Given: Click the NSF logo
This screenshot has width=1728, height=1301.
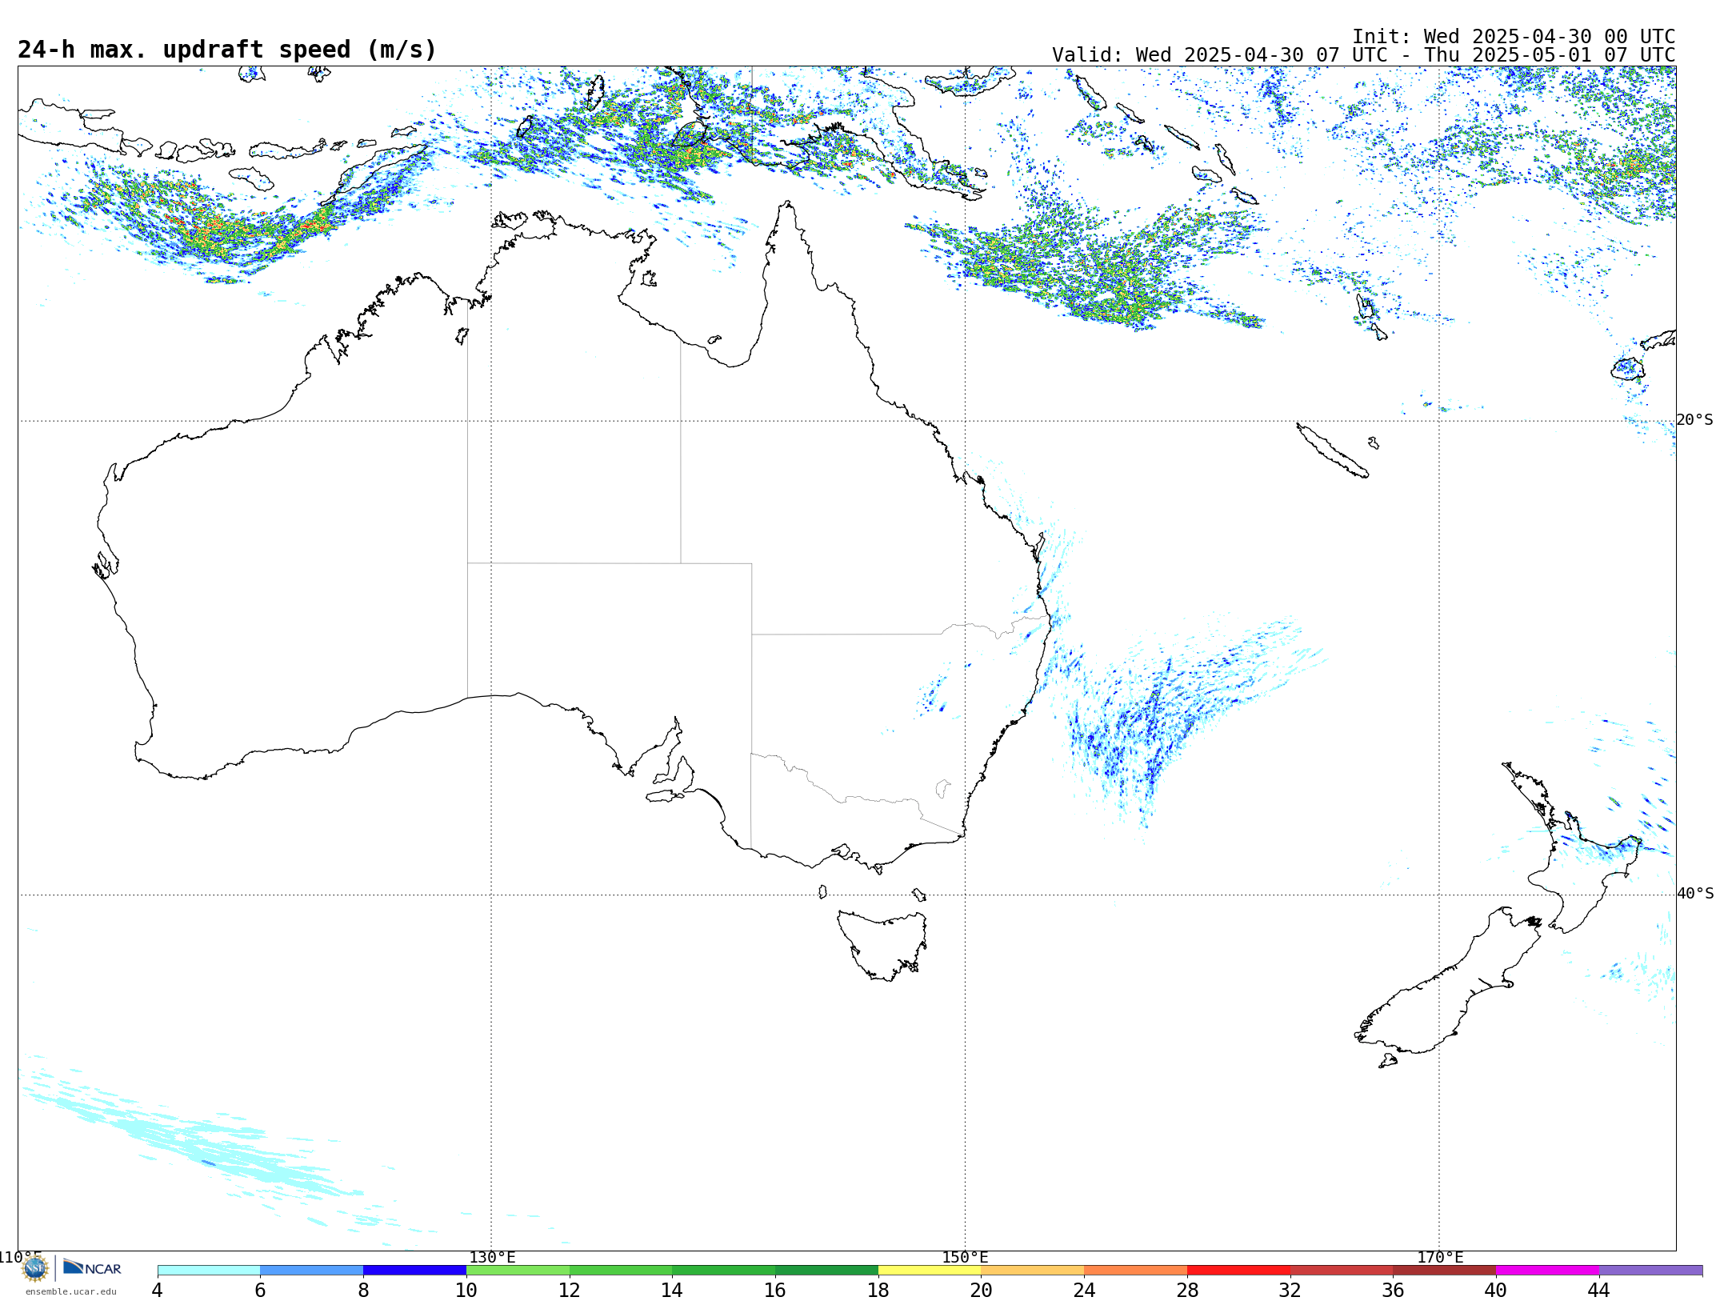Looking at the screenshot, I should 35,1267.
